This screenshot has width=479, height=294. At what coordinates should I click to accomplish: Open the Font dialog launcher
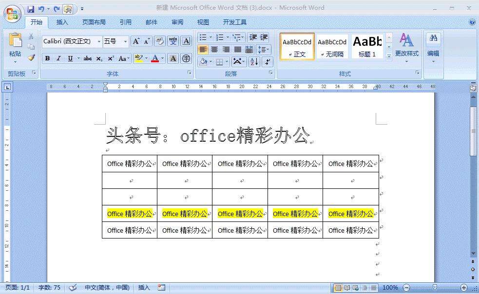tap(189, 73)
